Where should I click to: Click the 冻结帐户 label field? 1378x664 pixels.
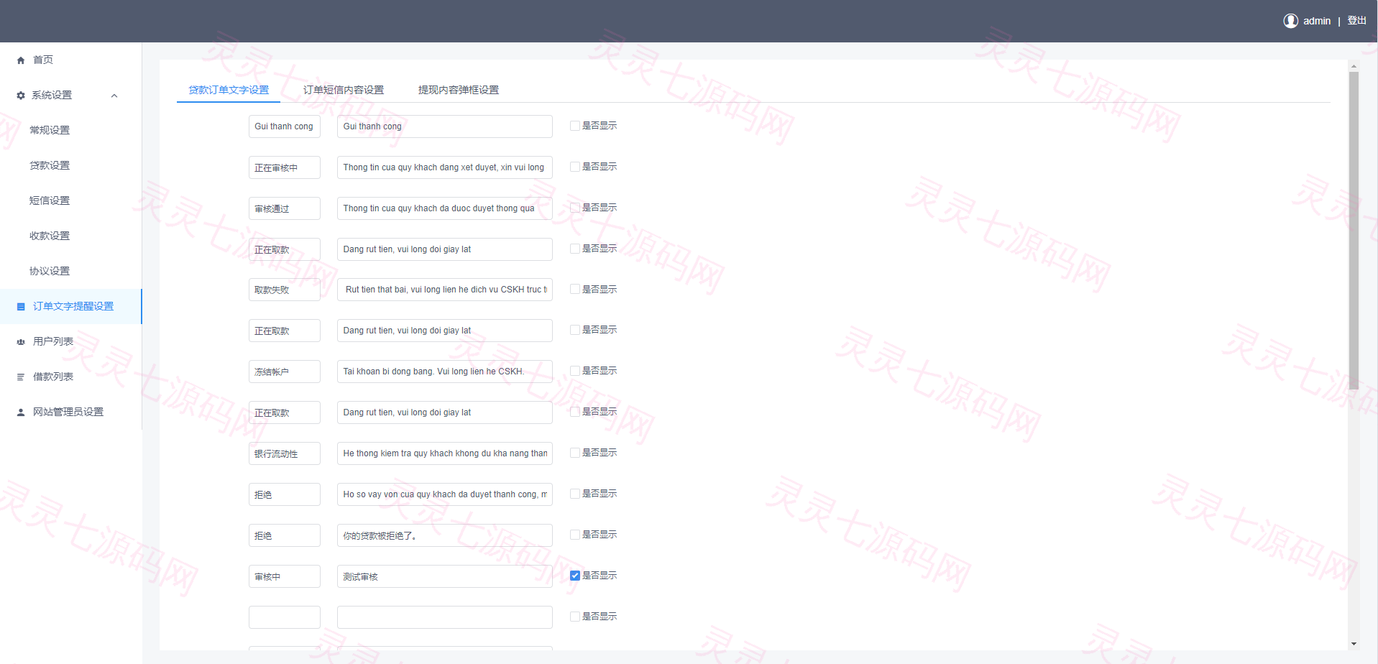point(285,372)
